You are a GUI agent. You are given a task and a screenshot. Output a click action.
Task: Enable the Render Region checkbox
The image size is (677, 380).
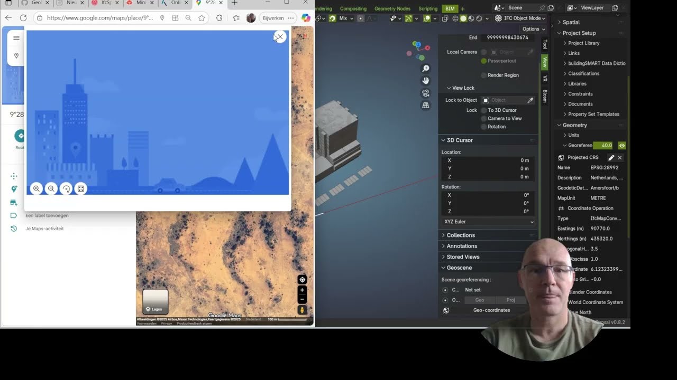click(483, 75)
